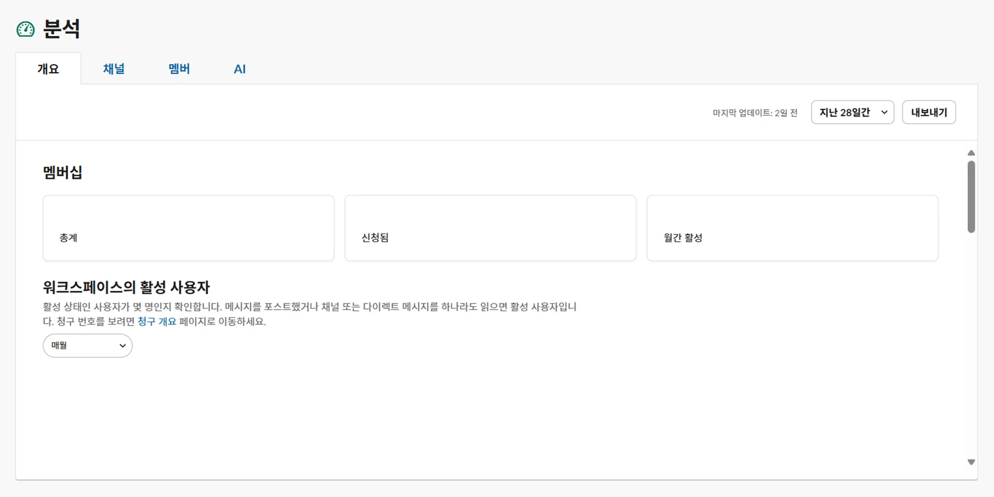Click the 분석 page title
This screenshot has height=497, width=994.
(62, 29)
